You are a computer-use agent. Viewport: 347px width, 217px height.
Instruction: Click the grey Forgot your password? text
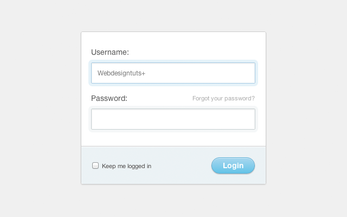click(x=223, y=98)
